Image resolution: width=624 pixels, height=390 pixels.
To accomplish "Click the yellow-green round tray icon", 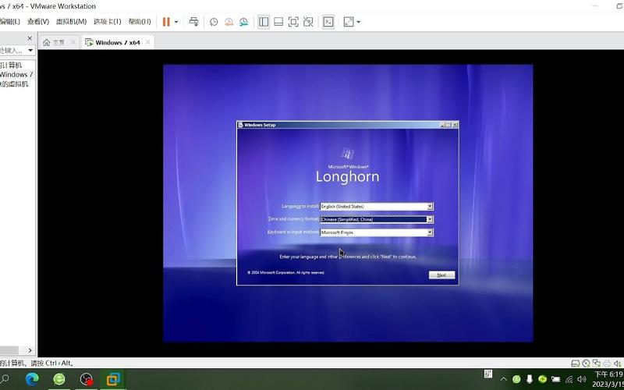I will click(x=542, y=379).
